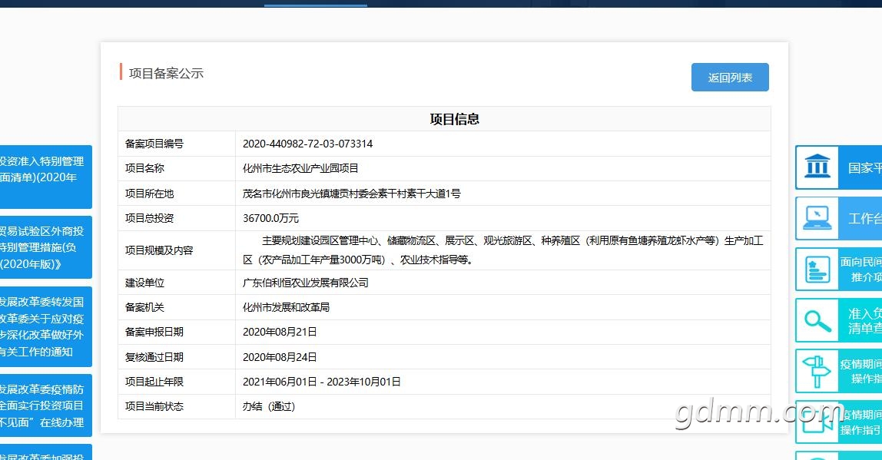
Task: Click the 疫情期间操作指南 signpost icon
Action: tap(817, 371)
